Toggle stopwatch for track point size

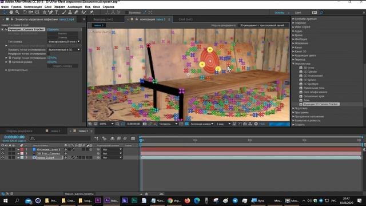(10, 58)
